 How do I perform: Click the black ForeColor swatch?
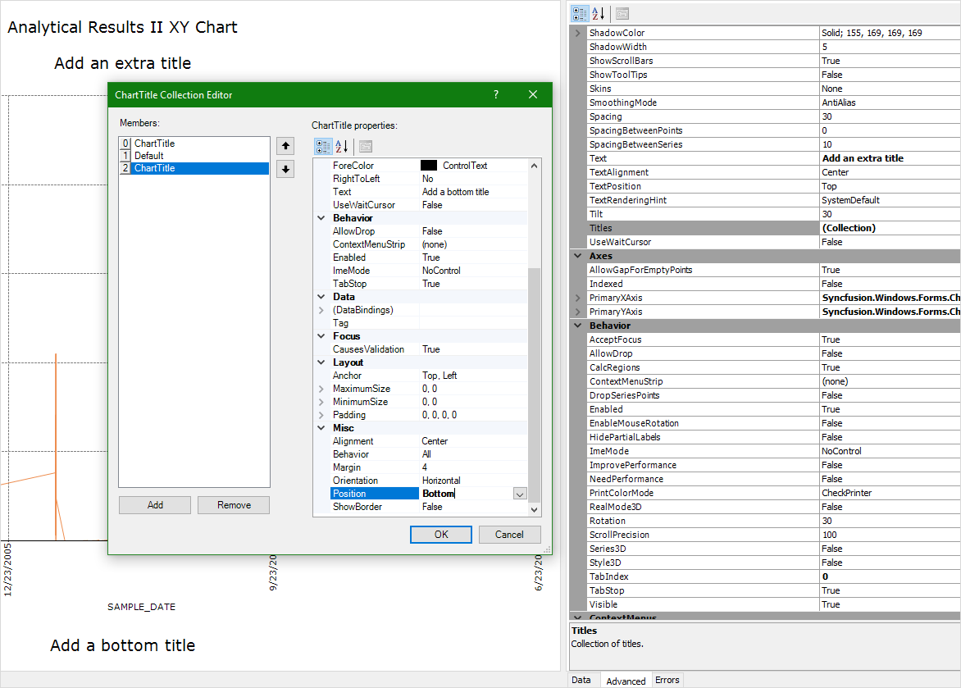428,166
